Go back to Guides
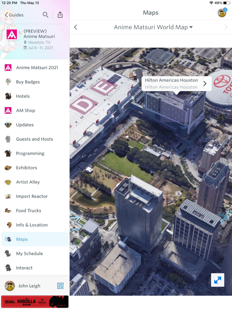This screenshot has height=309, width=232. (14, 15)
